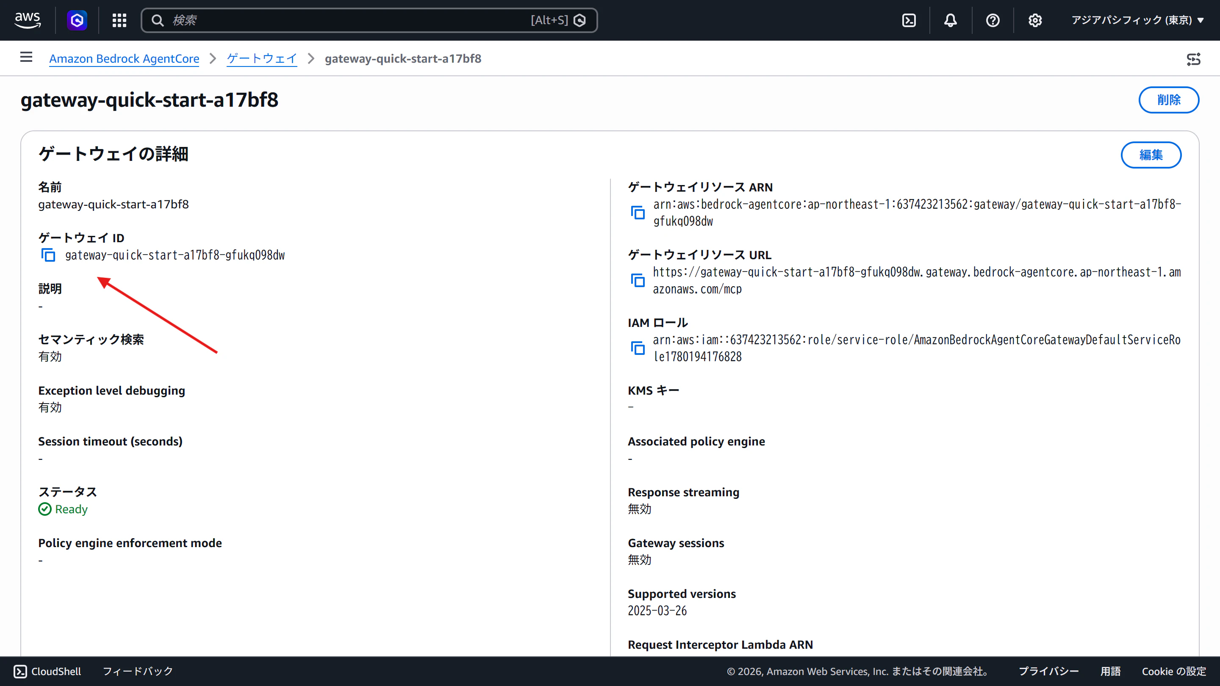Toggle the side navigation hamburger menu
The width and height of the screenshot is (1220, 686).
26,57
